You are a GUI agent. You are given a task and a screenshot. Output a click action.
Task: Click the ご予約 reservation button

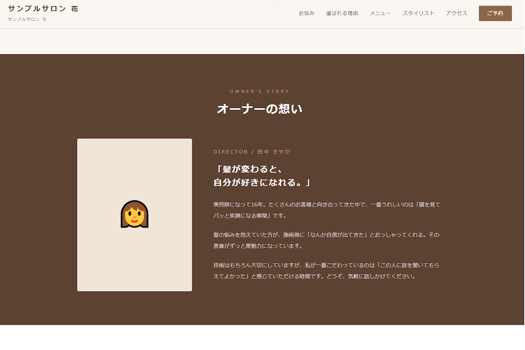click(495, 13)
